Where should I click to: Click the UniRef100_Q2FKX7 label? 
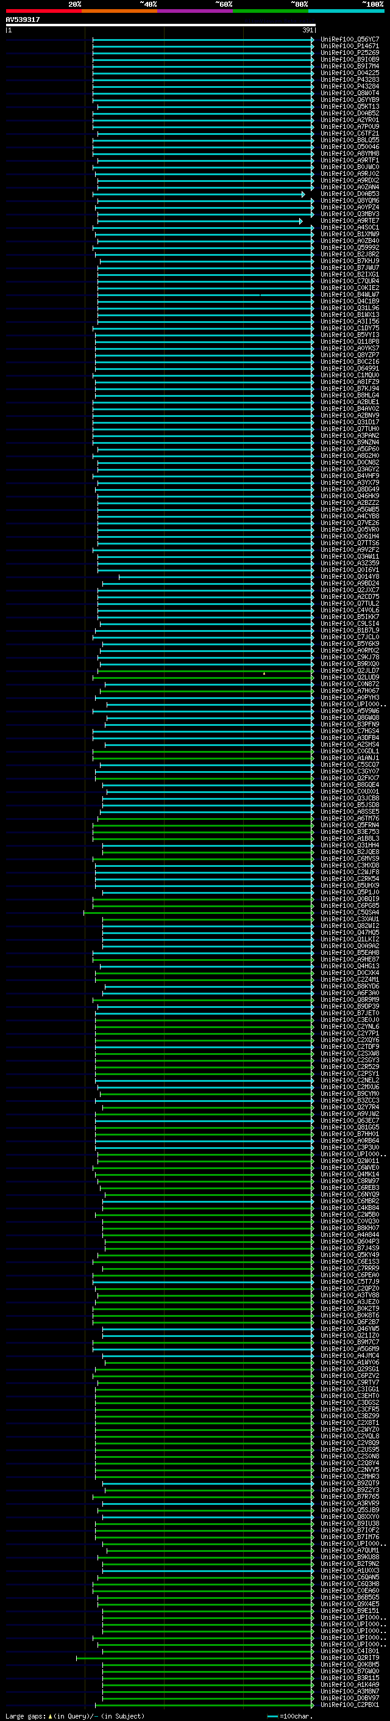point(350,778)
